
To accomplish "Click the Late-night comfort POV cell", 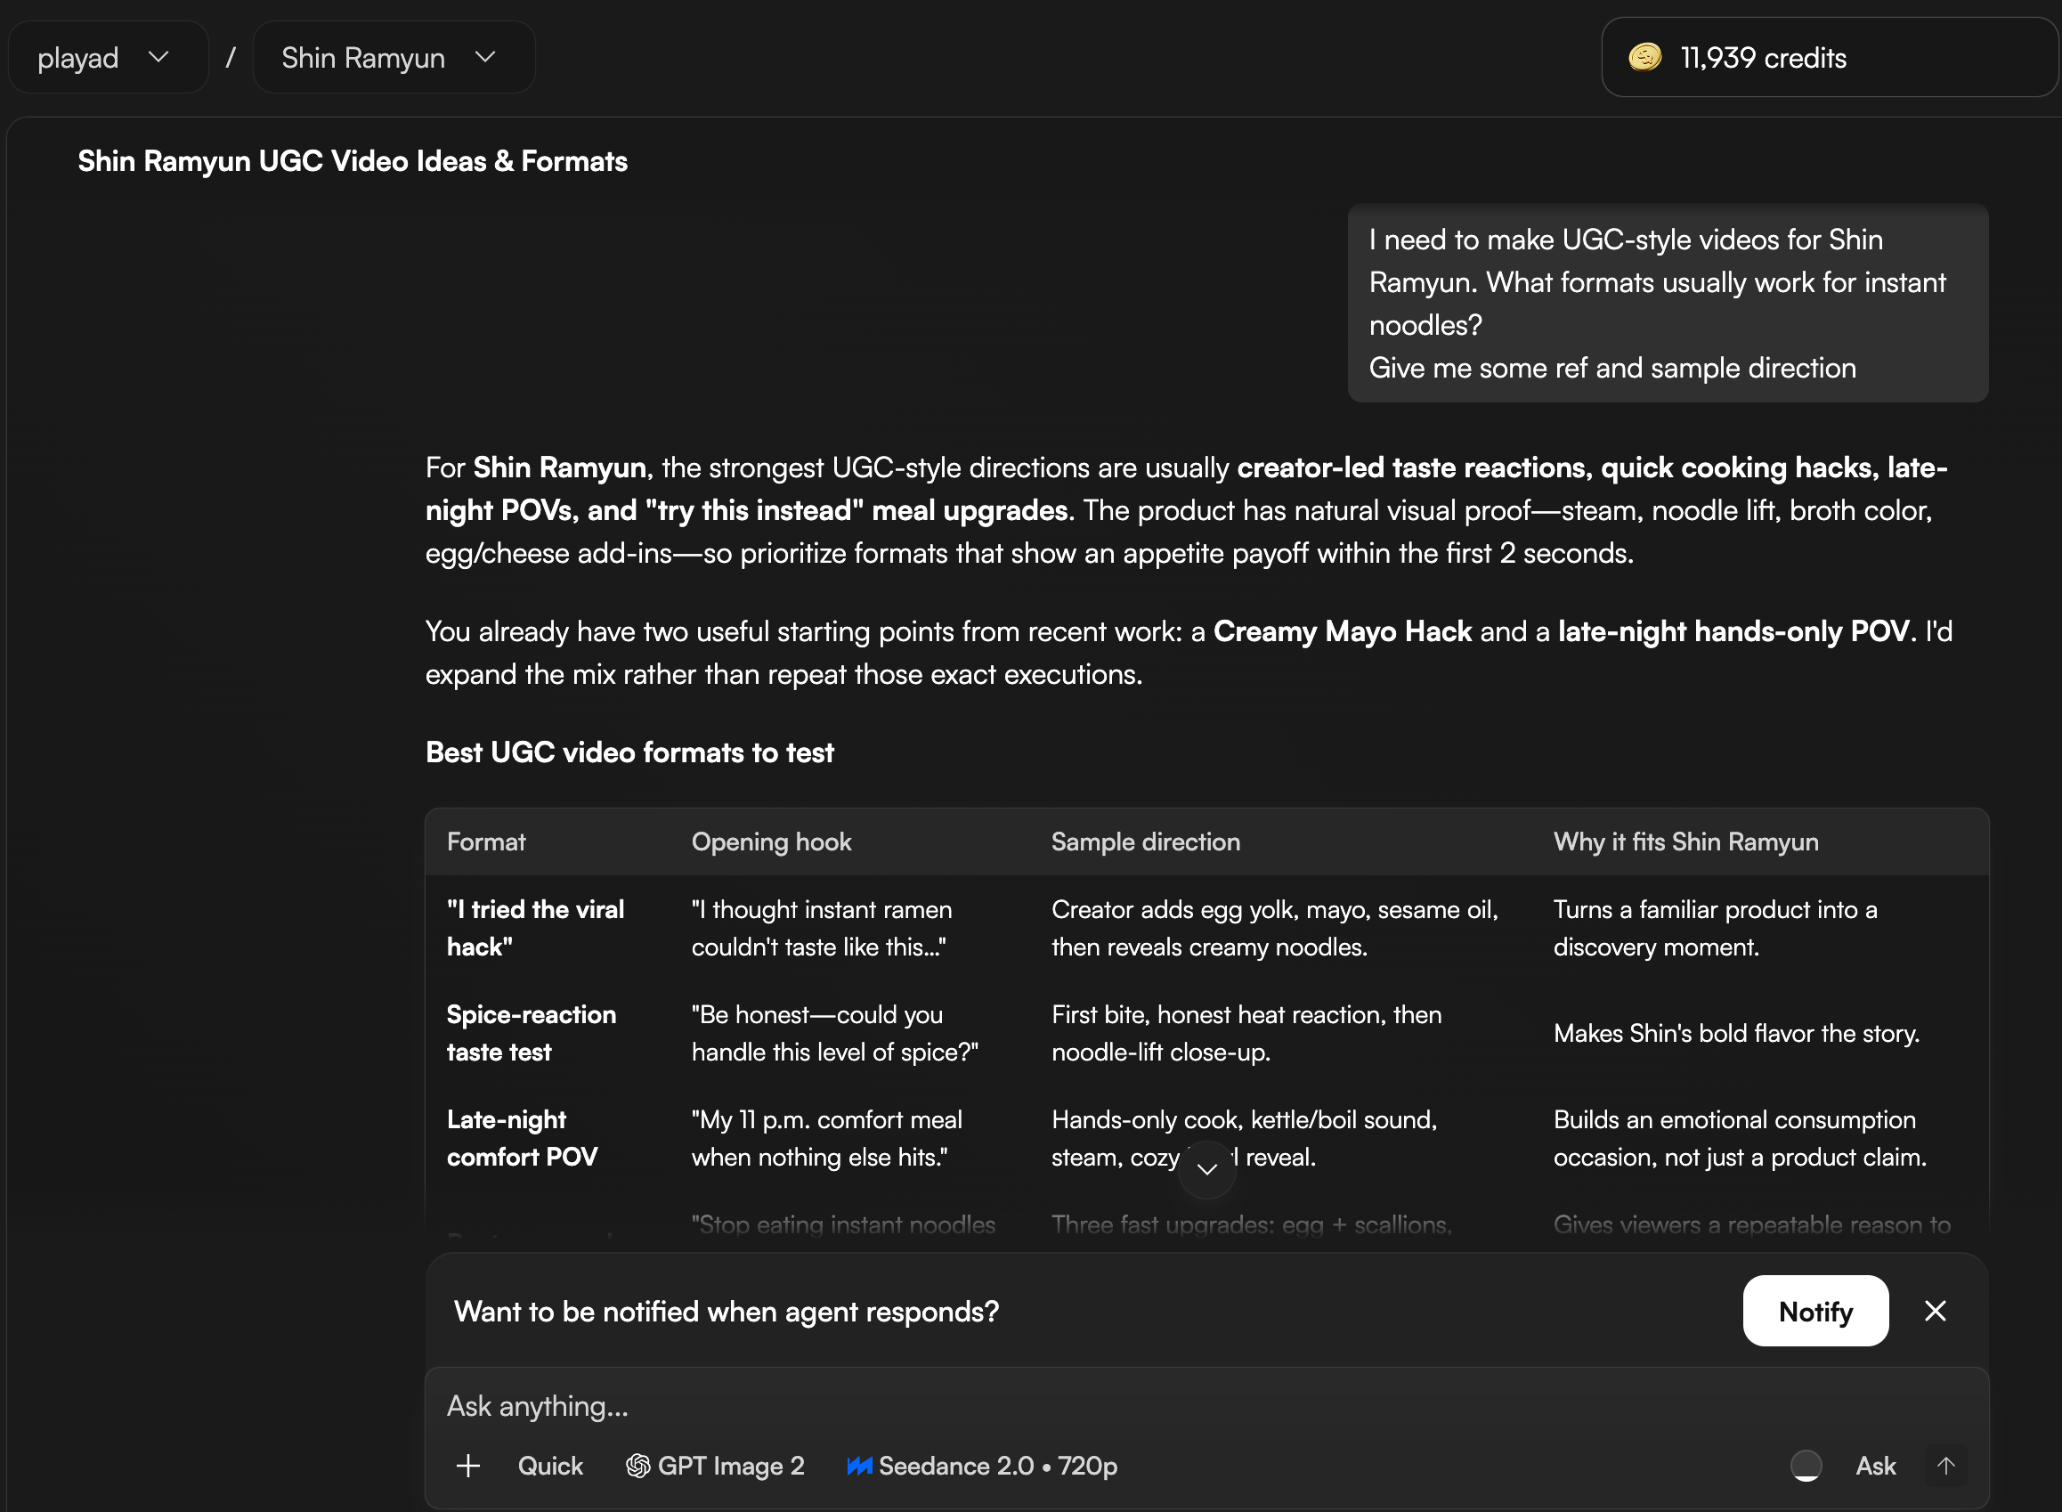I will [522, 1139].
